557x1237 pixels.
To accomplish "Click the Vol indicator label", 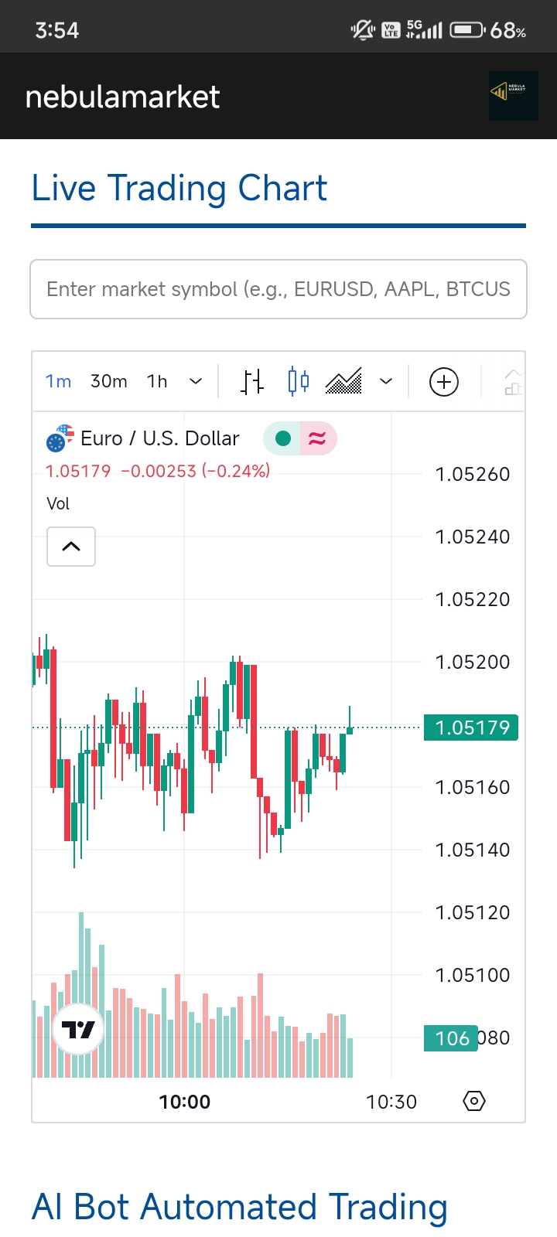I will pos(58,504).
